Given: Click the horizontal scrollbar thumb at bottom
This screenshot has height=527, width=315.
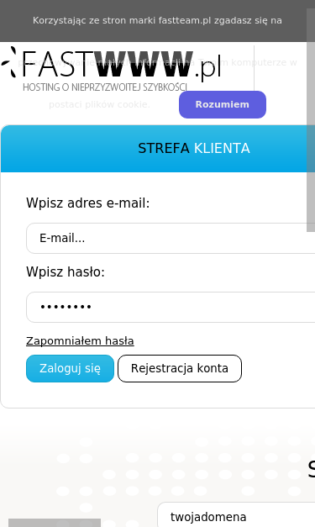Looking at the screenshot, I should click(55, 523).
